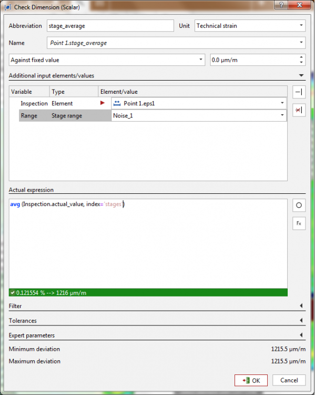Open the Name dropdown Point 1.stage_average

click(176, 43)
